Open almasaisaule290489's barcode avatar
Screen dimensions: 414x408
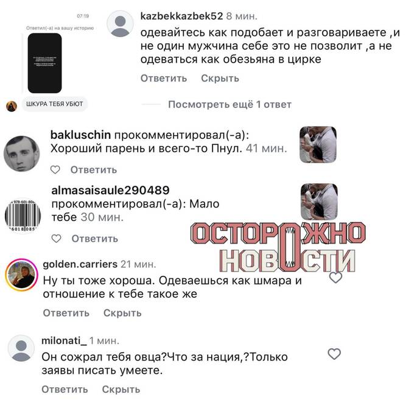tap(23, 216)
